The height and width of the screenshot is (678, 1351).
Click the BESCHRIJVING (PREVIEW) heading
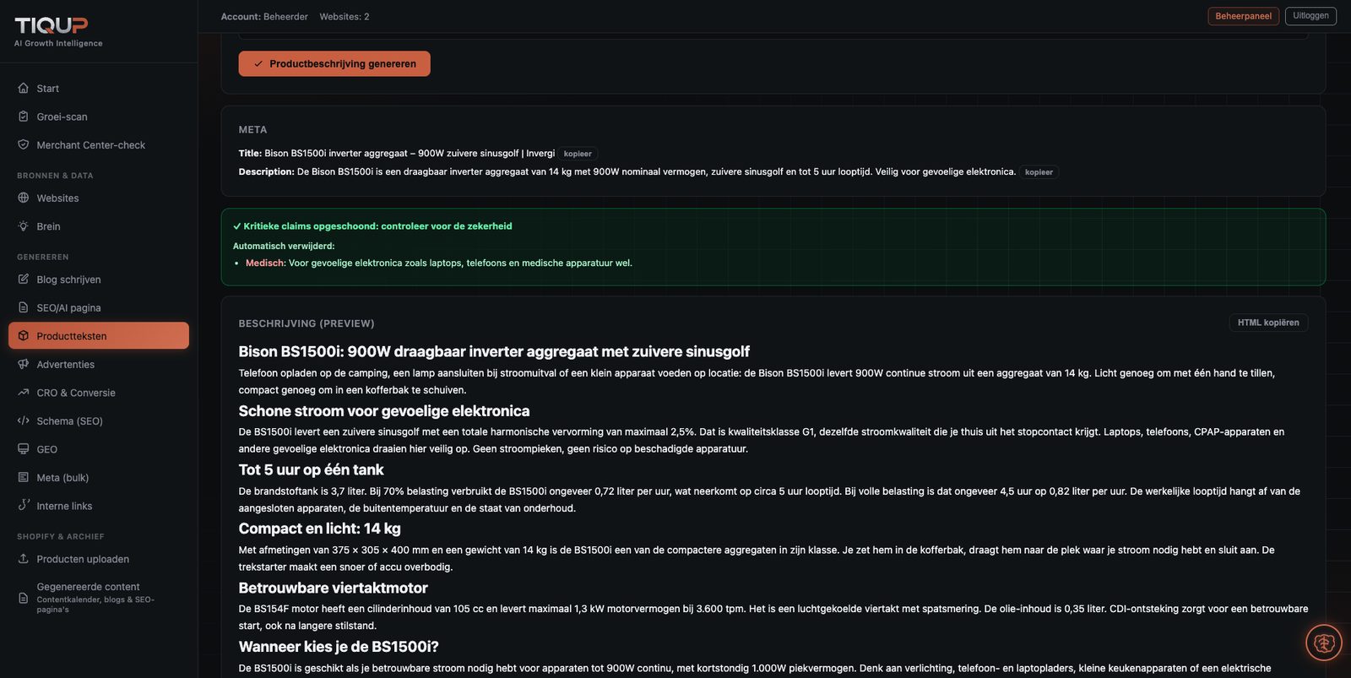tap(307, 323)
